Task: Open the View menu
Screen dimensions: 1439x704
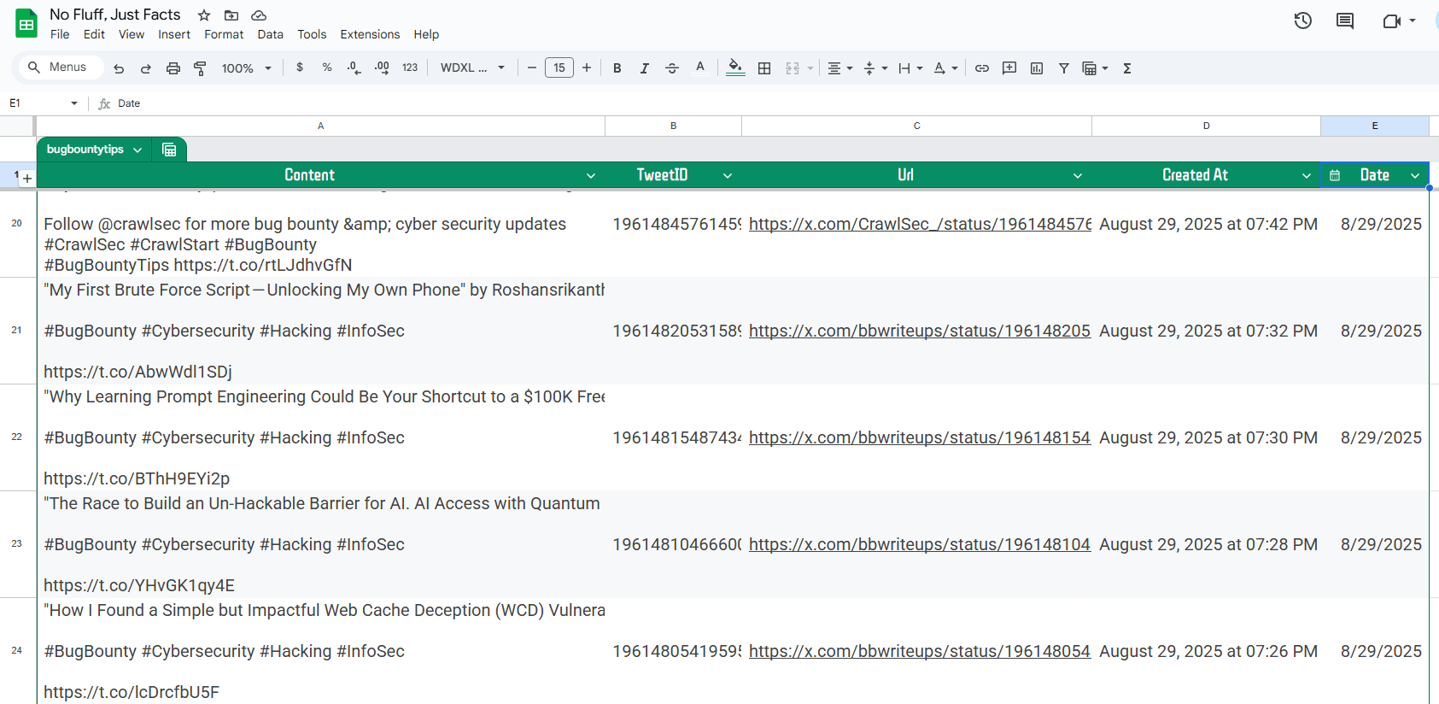Action: point(132,34)
